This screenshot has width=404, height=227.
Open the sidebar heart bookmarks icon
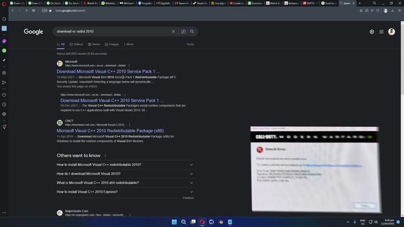[4, 95]
